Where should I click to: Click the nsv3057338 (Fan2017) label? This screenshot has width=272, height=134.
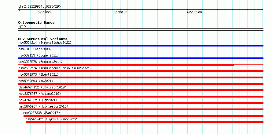[42, 113]
